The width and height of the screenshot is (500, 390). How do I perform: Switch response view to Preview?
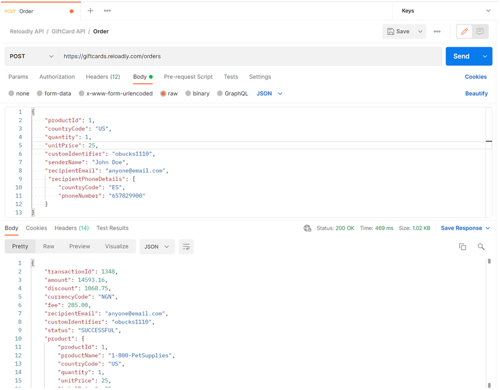[x=80, y=247]
